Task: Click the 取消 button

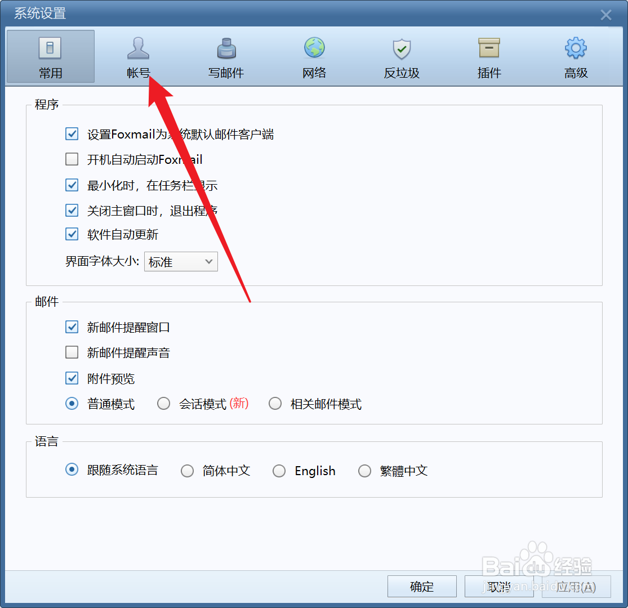Action: [499, 587]
